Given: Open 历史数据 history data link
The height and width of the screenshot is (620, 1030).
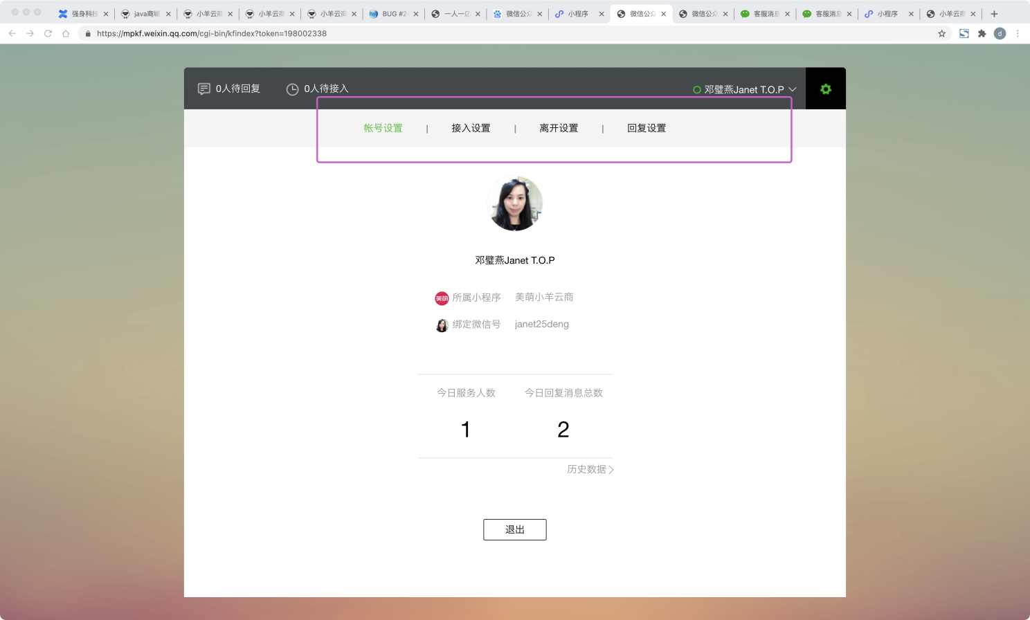Looking at the screenshot, I should pos(590,469).
